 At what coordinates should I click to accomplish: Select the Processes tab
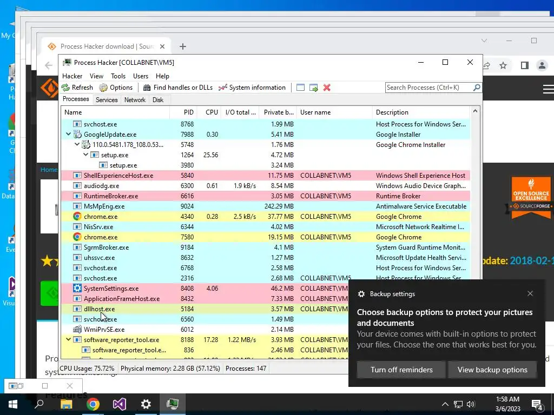[x=76, y=99]
